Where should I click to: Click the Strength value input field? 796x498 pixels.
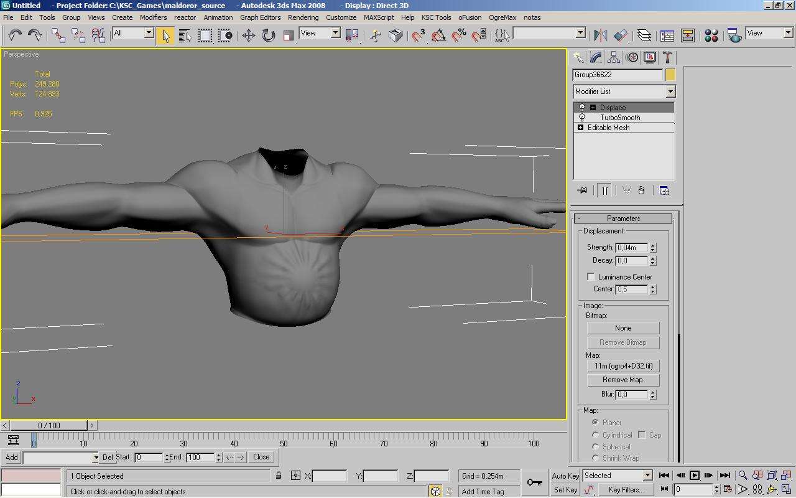(x=631, y=248)
